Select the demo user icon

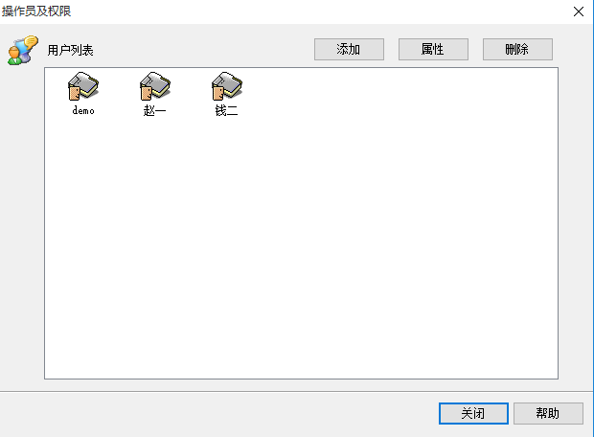[83, 86]
